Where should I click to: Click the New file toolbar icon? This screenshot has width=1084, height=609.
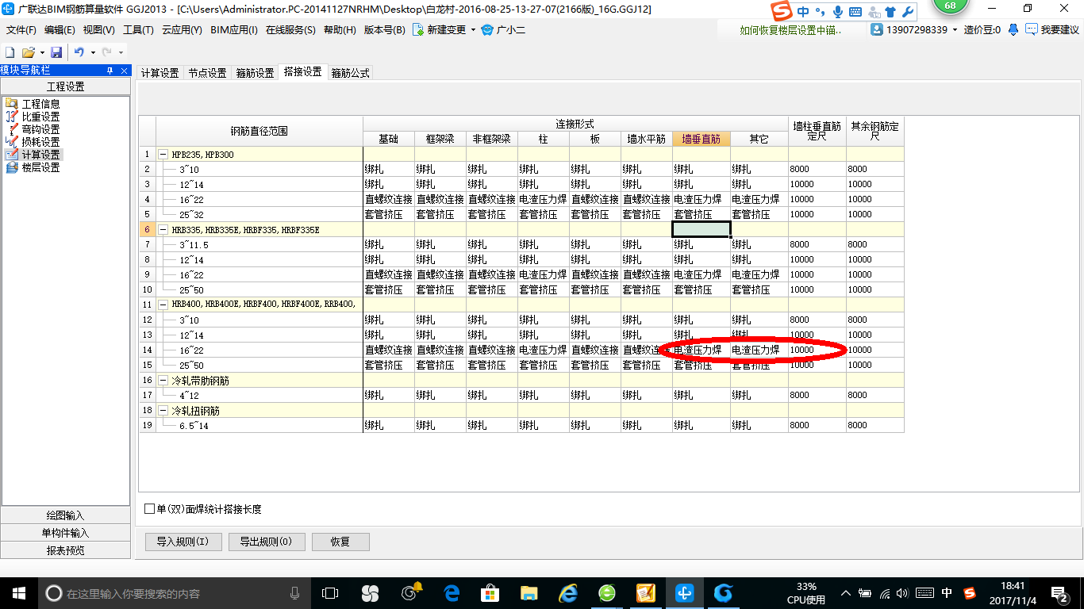point(10,52)
